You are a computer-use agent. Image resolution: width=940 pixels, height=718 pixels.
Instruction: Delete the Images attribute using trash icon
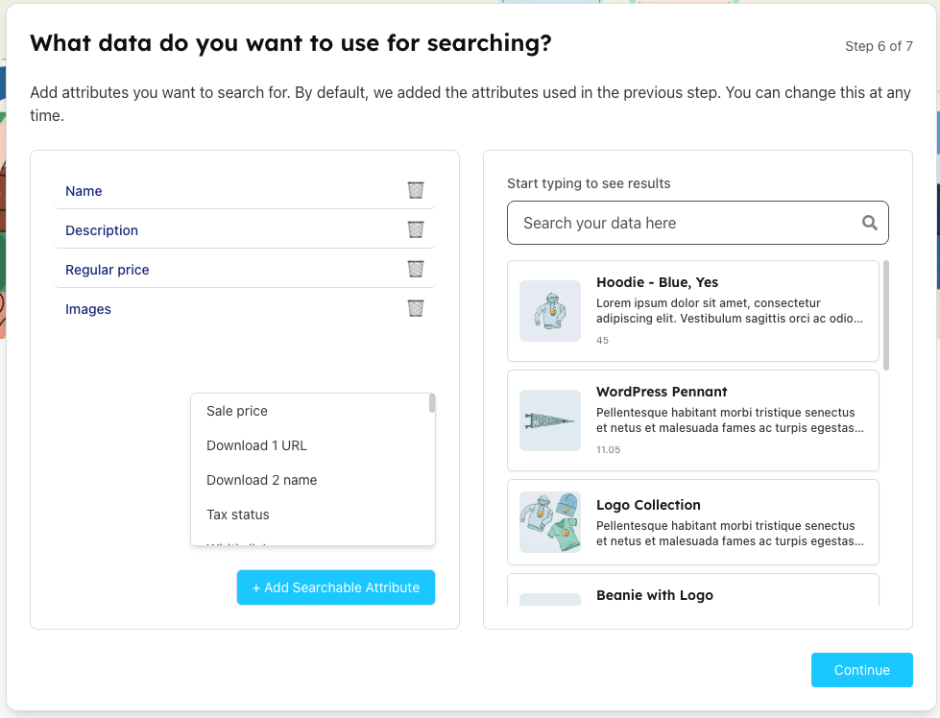415,308
